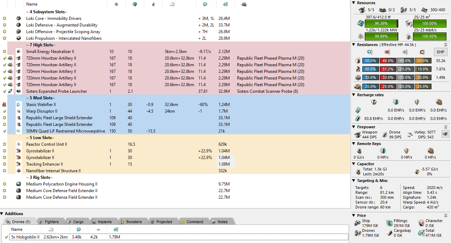This screenshot has height=243, width=451.
Task: Click the Sisters Expanded Probe Launcher module icon
Action: (19, 91)
